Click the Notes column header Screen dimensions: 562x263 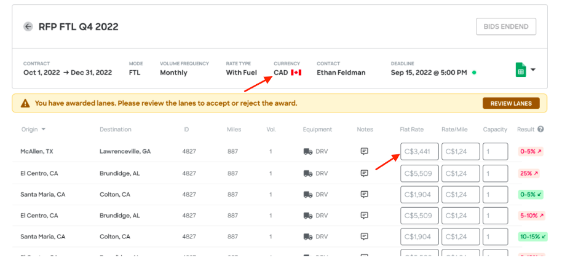365,130
